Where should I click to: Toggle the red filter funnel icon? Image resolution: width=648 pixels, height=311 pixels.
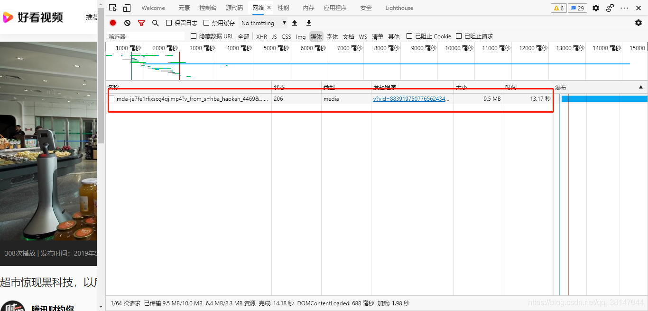pyautogui.click(x=141, y=23)
